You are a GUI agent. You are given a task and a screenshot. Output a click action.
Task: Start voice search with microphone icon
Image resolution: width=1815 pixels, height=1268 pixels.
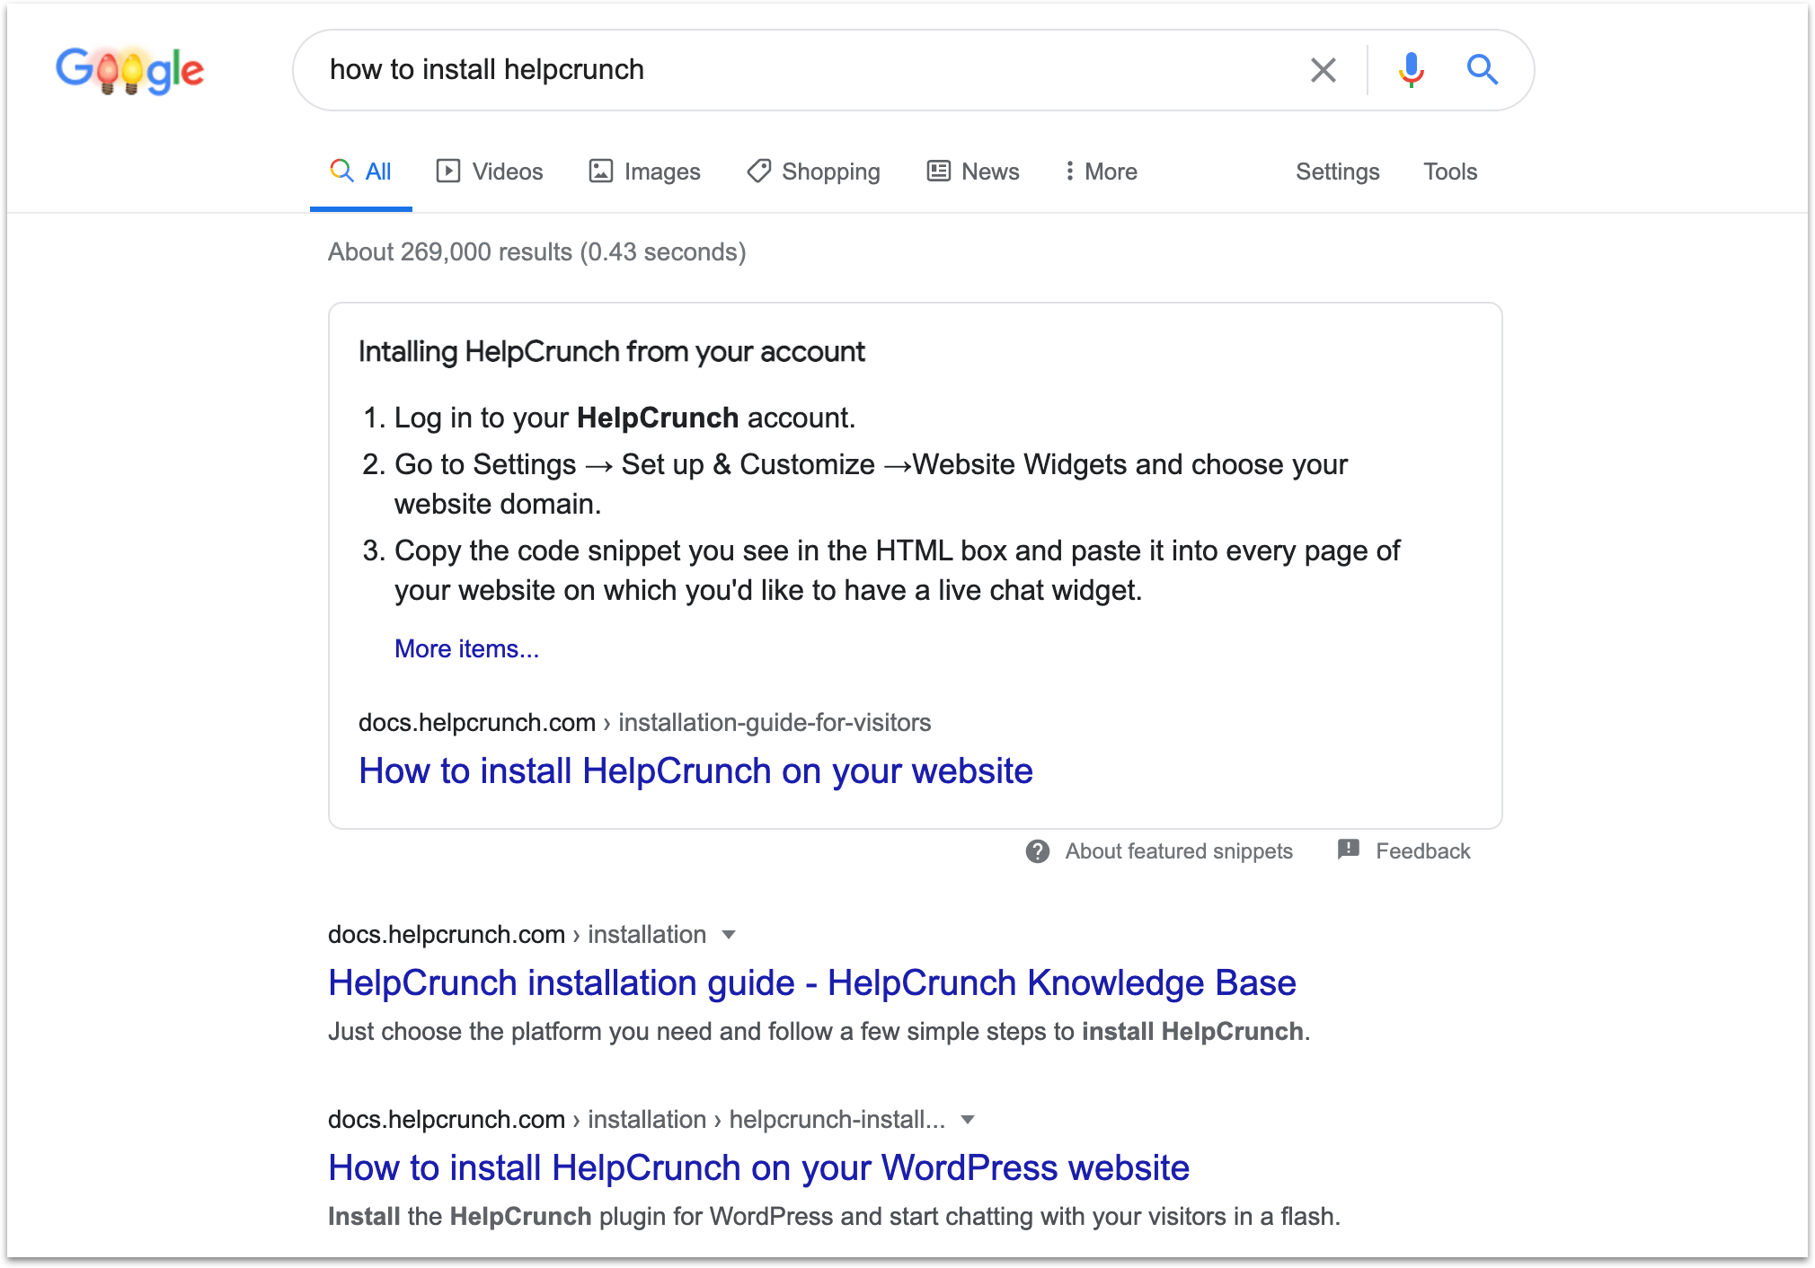pos(1411,70)
